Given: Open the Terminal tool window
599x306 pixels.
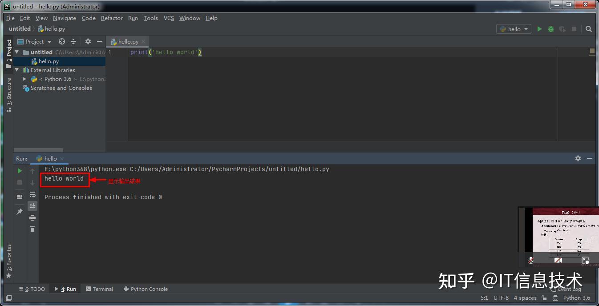Looking at the screenshot, I should click(x=99, y=289).
